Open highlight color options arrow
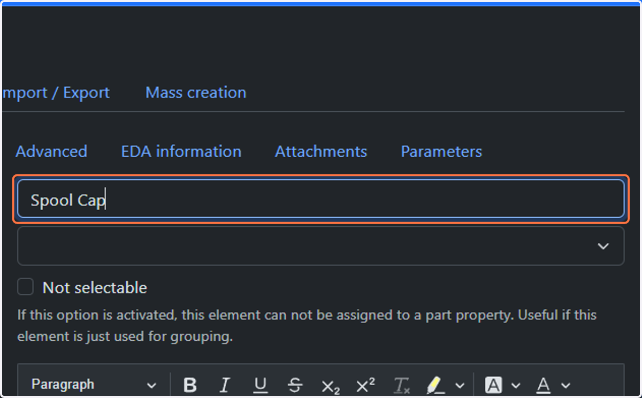This screenshot has height=398, width=642. pyautogui.click(x=460, y=385)
